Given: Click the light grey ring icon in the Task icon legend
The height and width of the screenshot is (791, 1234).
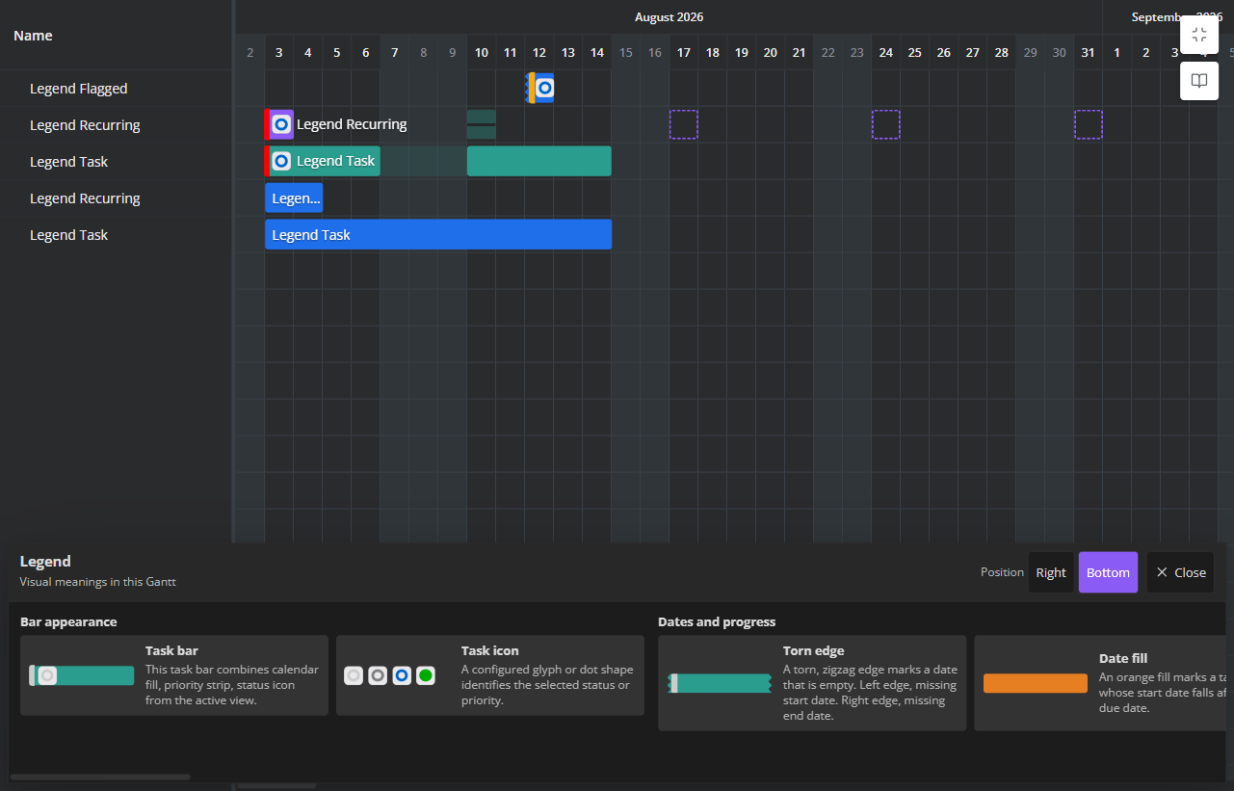Looking at the screenshot, I should [354, 675].
